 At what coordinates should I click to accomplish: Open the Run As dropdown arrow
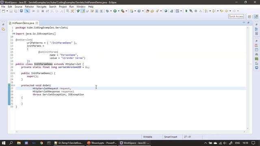[x=119, y=11]
